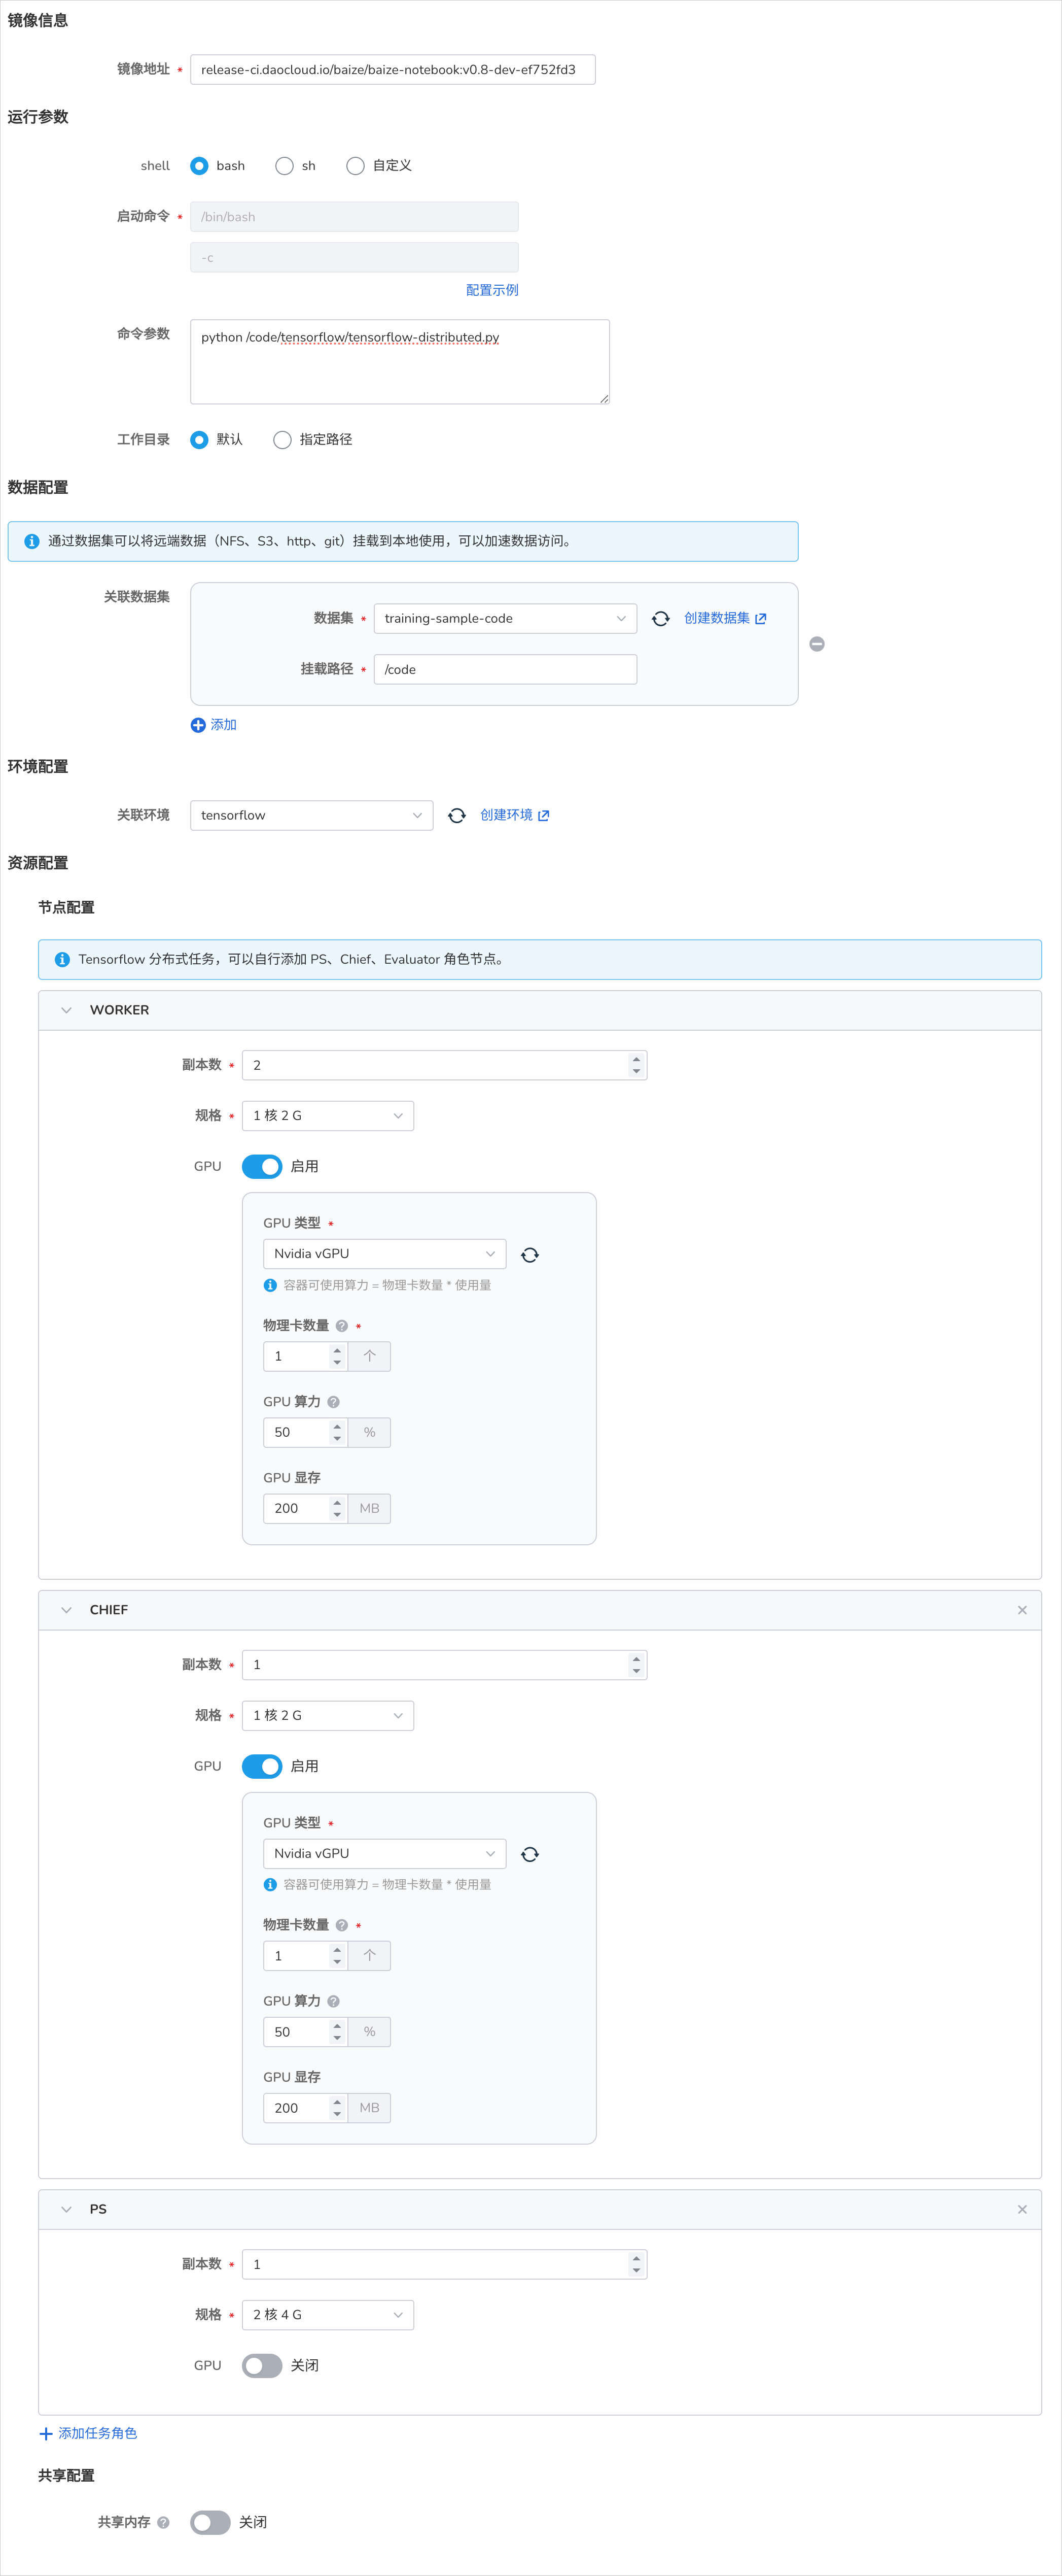Screen dimensions: 1062x2576
Task: Open WORKER 规格 dropdown
Action: [x=328, y=1116]
